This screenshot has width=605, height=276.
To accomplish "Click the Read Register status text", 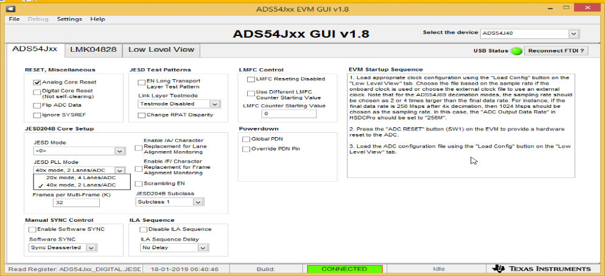I will 75,269.
